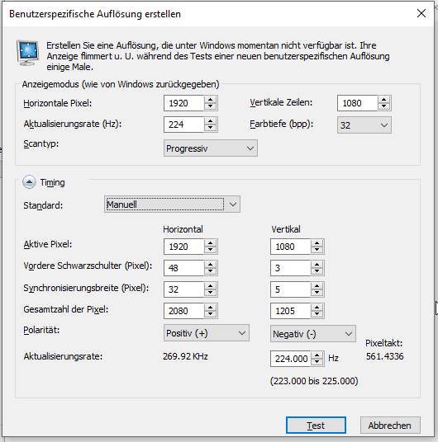Open the Standard Manuell dropdown
The height and width of the screenshot is (442, 438).
point(172,205)
